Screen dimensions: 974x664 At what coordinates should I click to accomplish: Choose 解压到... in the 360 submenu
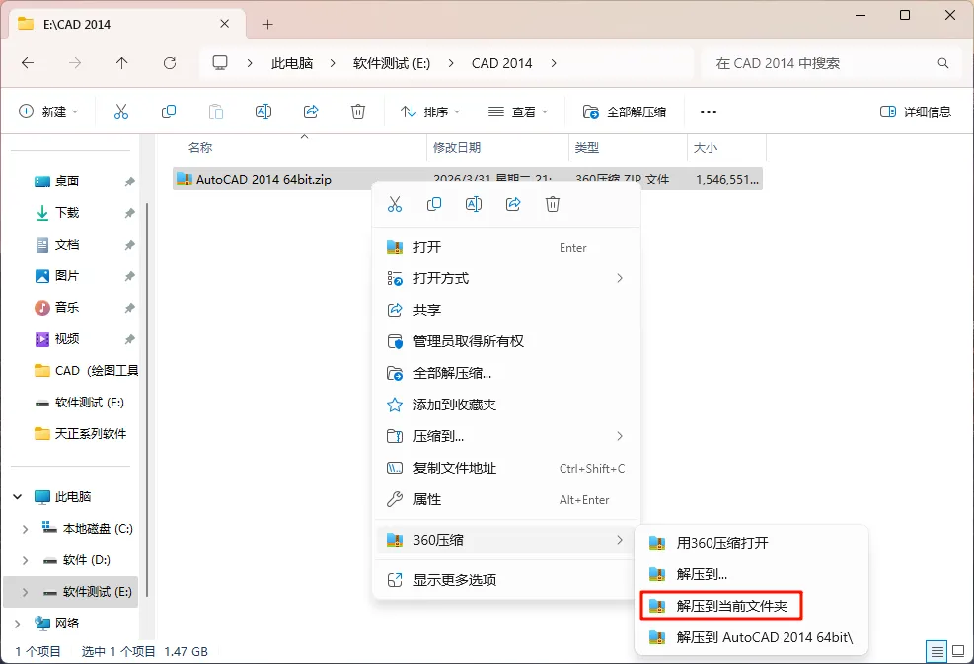751,574
